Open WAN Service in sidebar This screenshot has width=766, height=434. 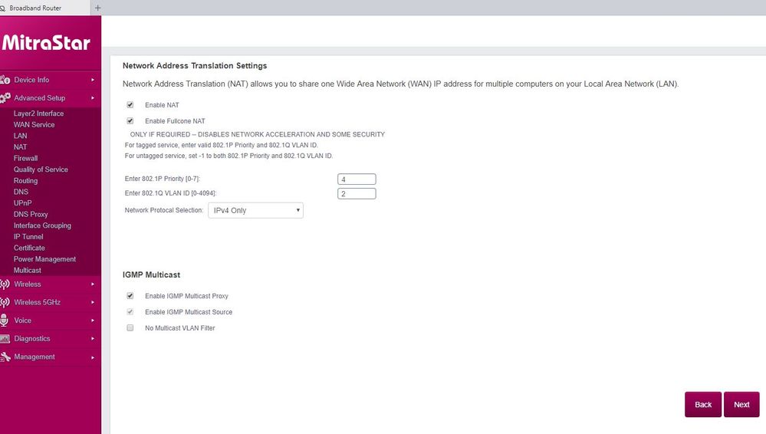tap(34, 125)
